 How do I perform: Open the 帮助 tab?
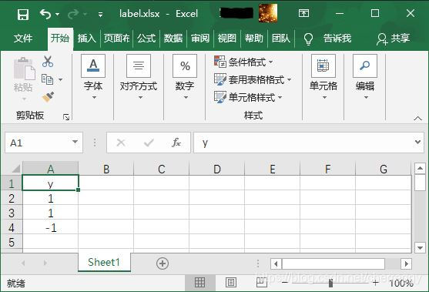[253, 38]
